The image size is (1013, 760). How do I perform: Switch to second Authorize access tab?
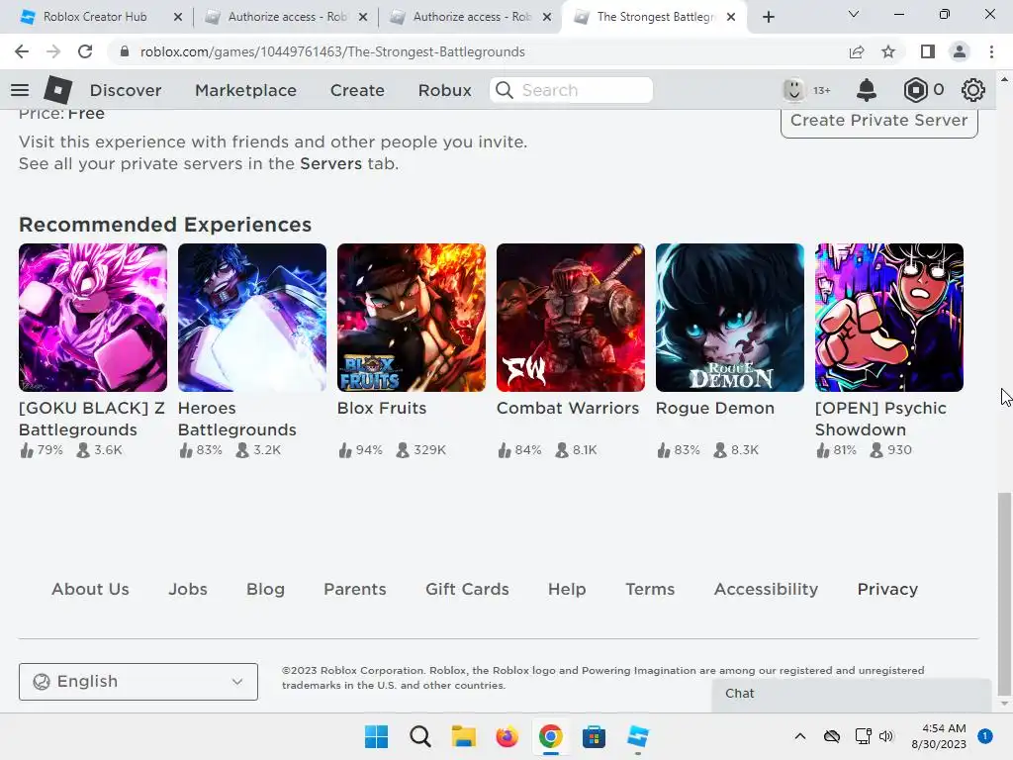pyautogui.click(x=470, y=17)
